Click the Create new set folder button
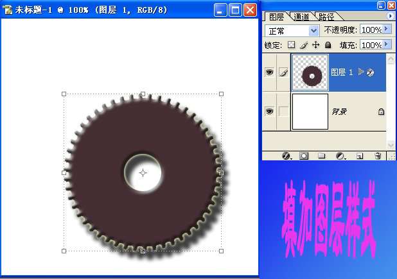Image resolution: width=397 pixels, height=279 pixels. pyautogui.click(x=322, y=156)
